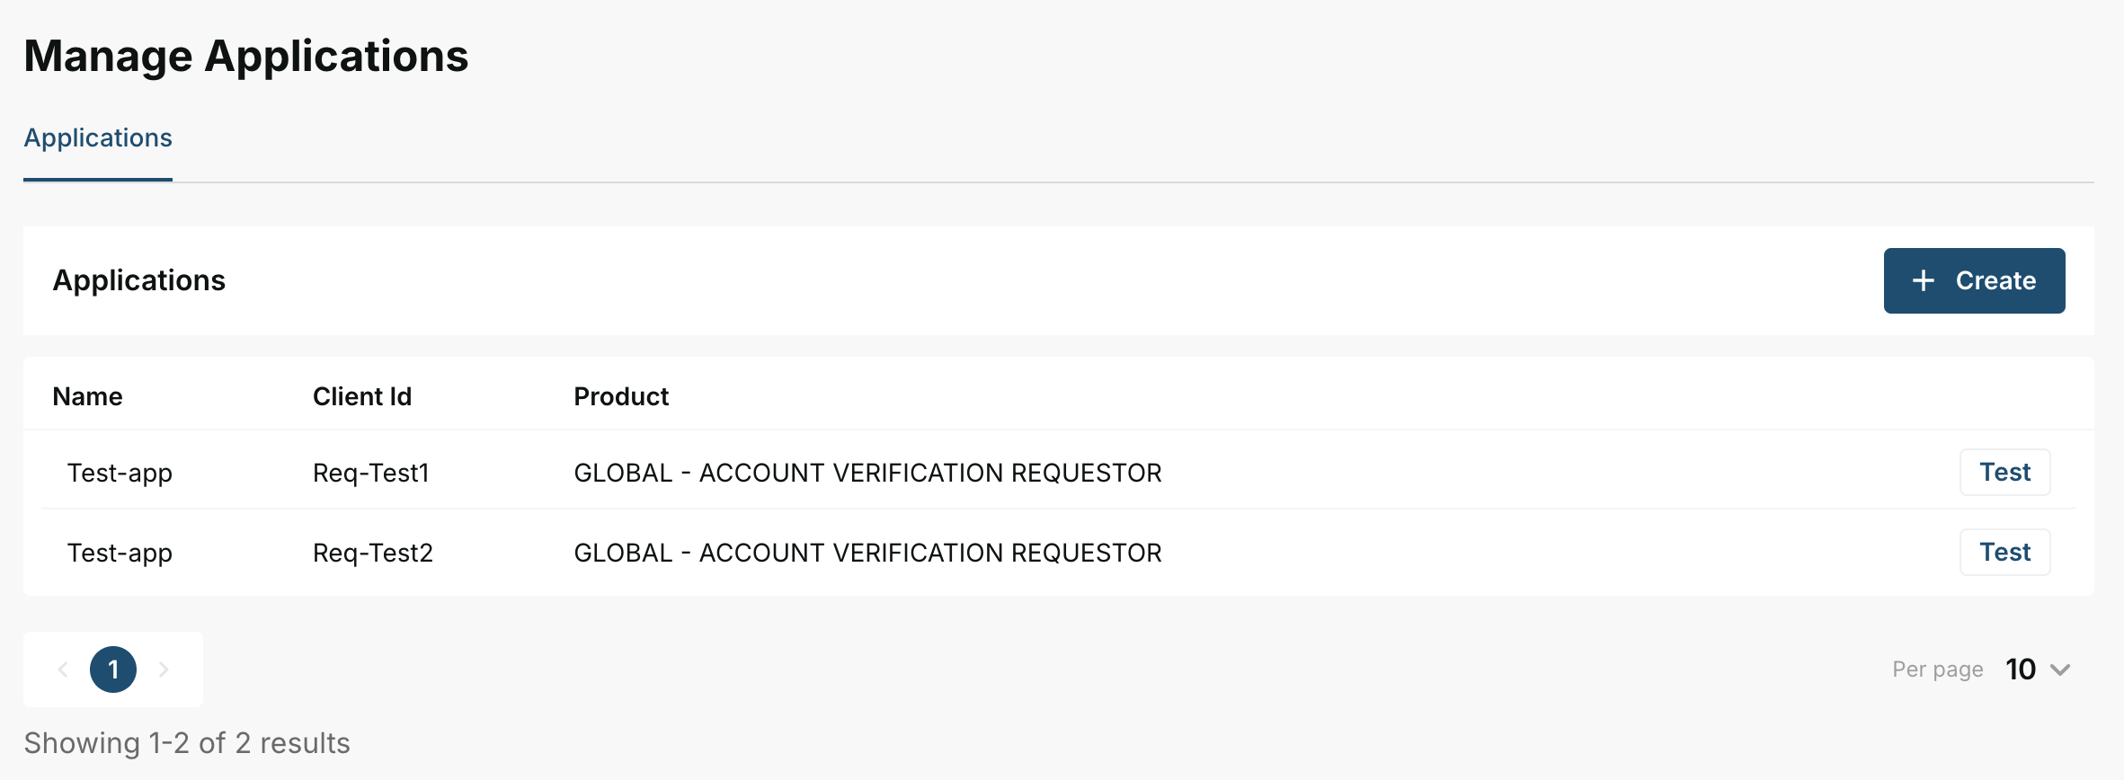The height and width of the screenshot is (780, 2124).
Task: Click the Product column header
Action: 621,397
